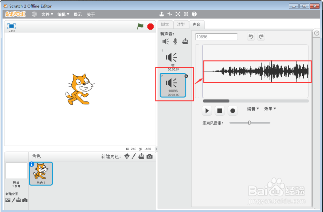323x212 pixels.
Task: Open the sound editor 编辑 dropdown
Action: click(253, 109)
